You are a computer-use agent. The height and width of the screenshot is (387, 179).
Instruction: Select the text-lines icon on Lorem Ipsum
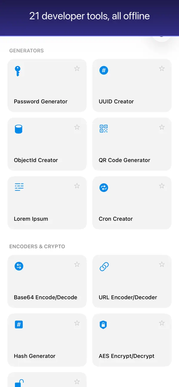coord(18,187)
